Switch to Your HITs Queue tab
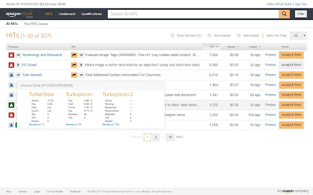The height and width of the screenshot is (195, 313). point(36,23)
